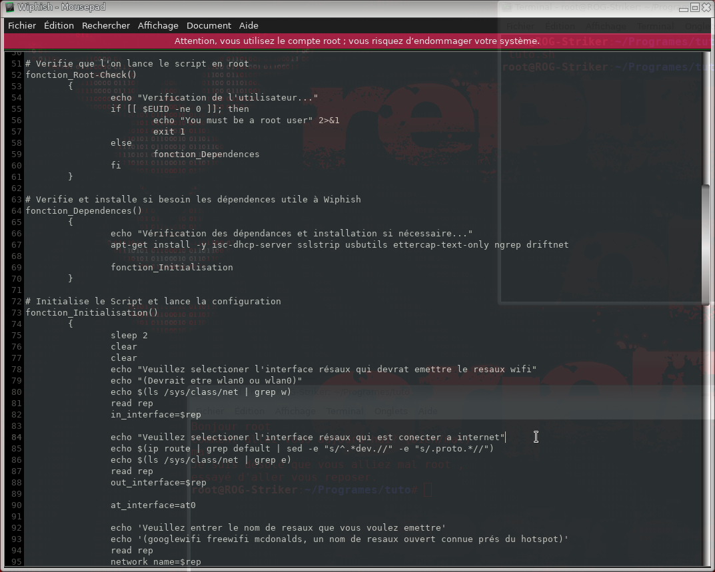715x572 pixels.
Task: Click the 'clear' command on line 76
Action: 123,347
